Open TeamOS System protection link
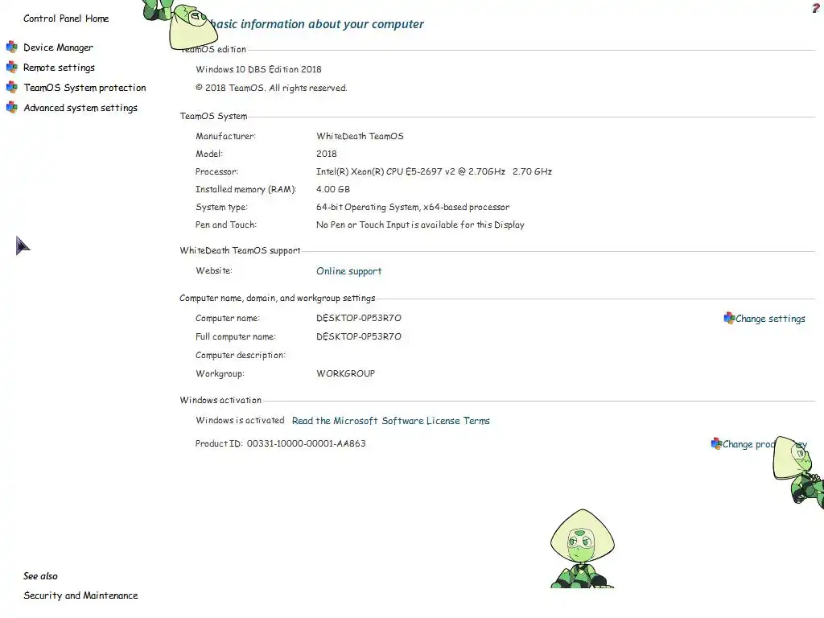 tap(84, 87)
